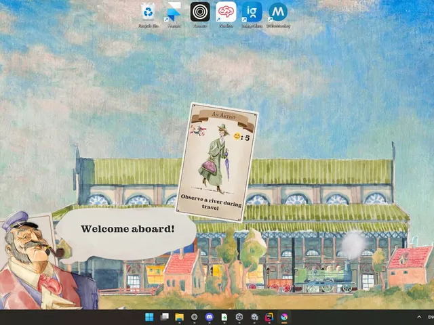Click 'Observe a river during travel' text
The image size is (434, 325).
click(x=211, y=203)
